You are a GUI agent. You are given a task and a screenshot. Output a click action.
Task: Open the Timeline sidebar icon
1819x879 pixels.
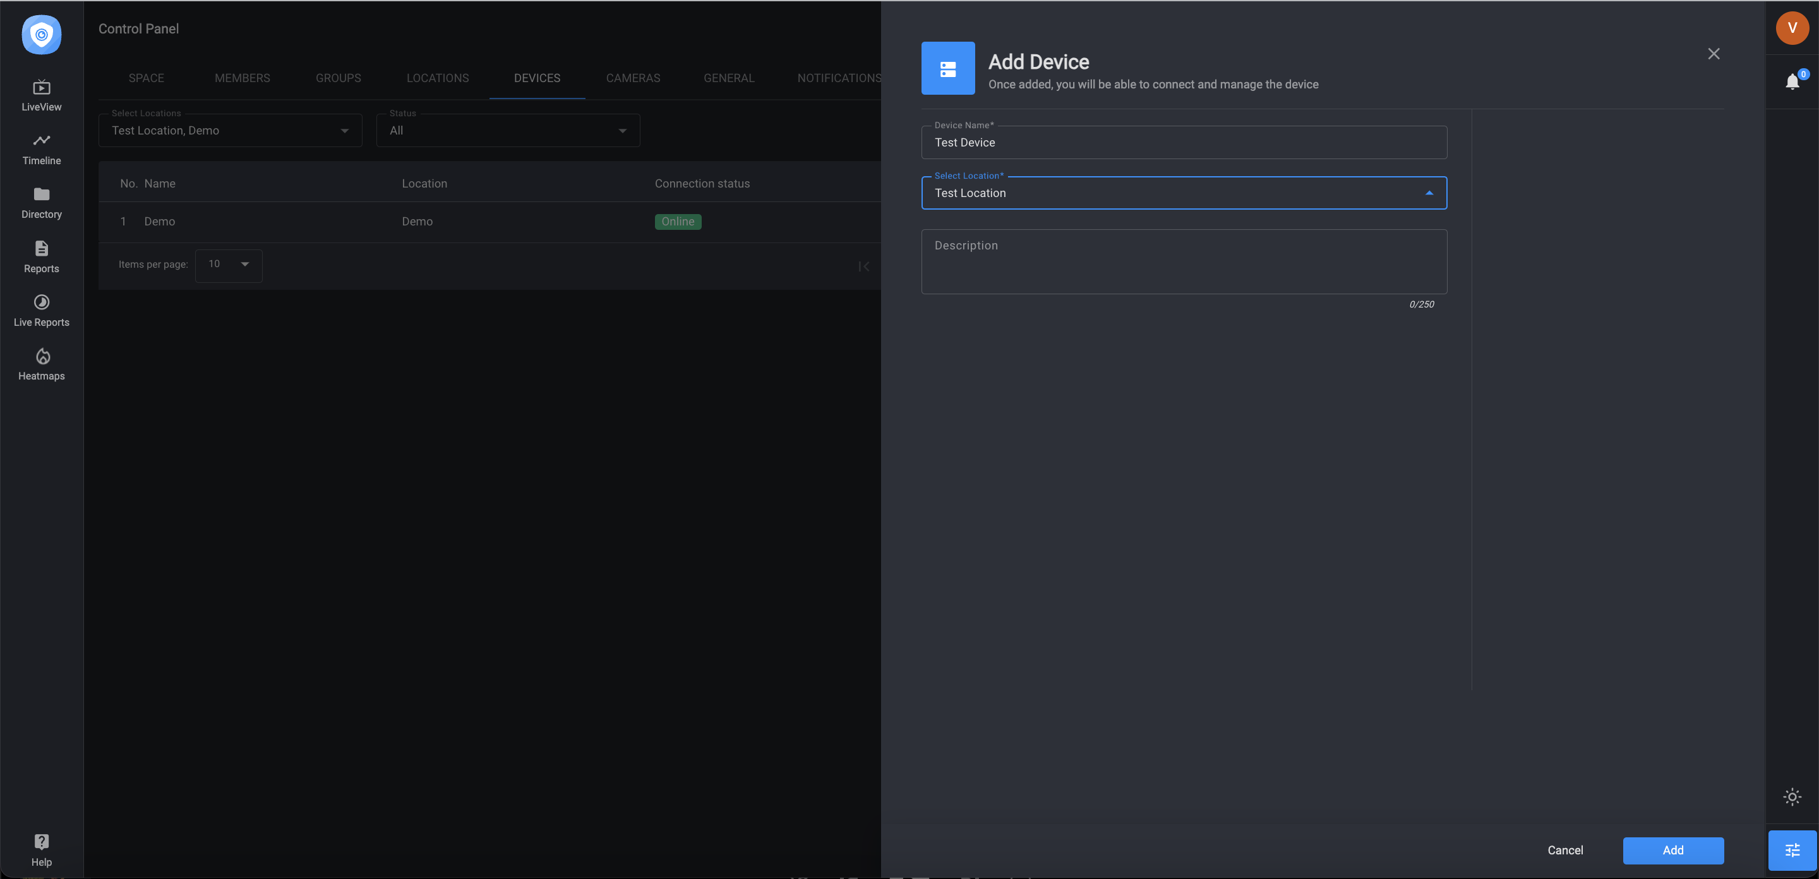click(x=42, y=140)
